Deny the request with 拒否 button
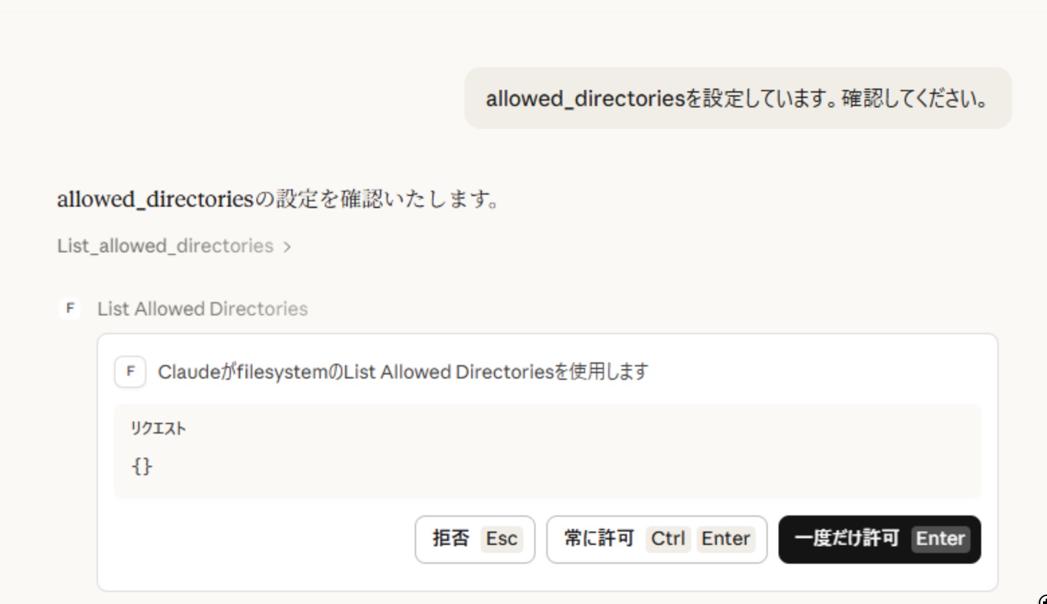1047x604 pixels. tap(450, 539)
